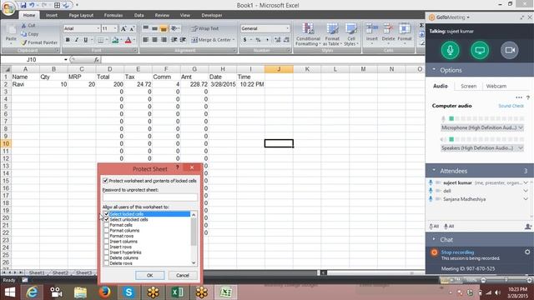Expand sujeet kumar attendee options

pyautogui.click(x=526, y=182)
